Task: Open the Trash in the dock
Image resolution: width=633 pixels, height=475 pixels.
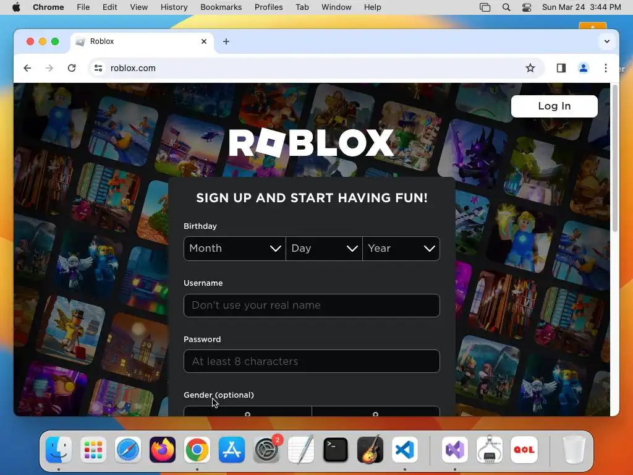Action: [574, 450]
